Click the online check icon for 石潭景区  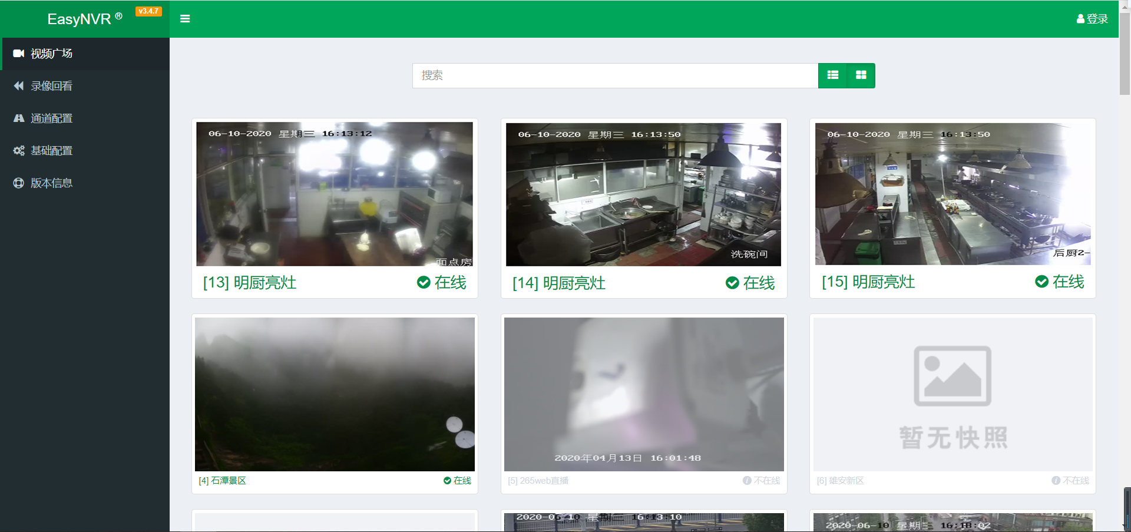[x=447, y=481]
